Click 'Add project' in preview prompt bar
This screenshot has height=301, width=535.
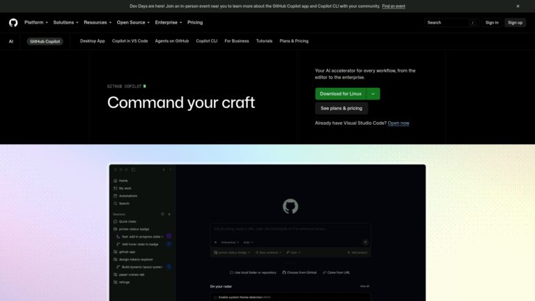pyautogui.click(x=357, y=252)
